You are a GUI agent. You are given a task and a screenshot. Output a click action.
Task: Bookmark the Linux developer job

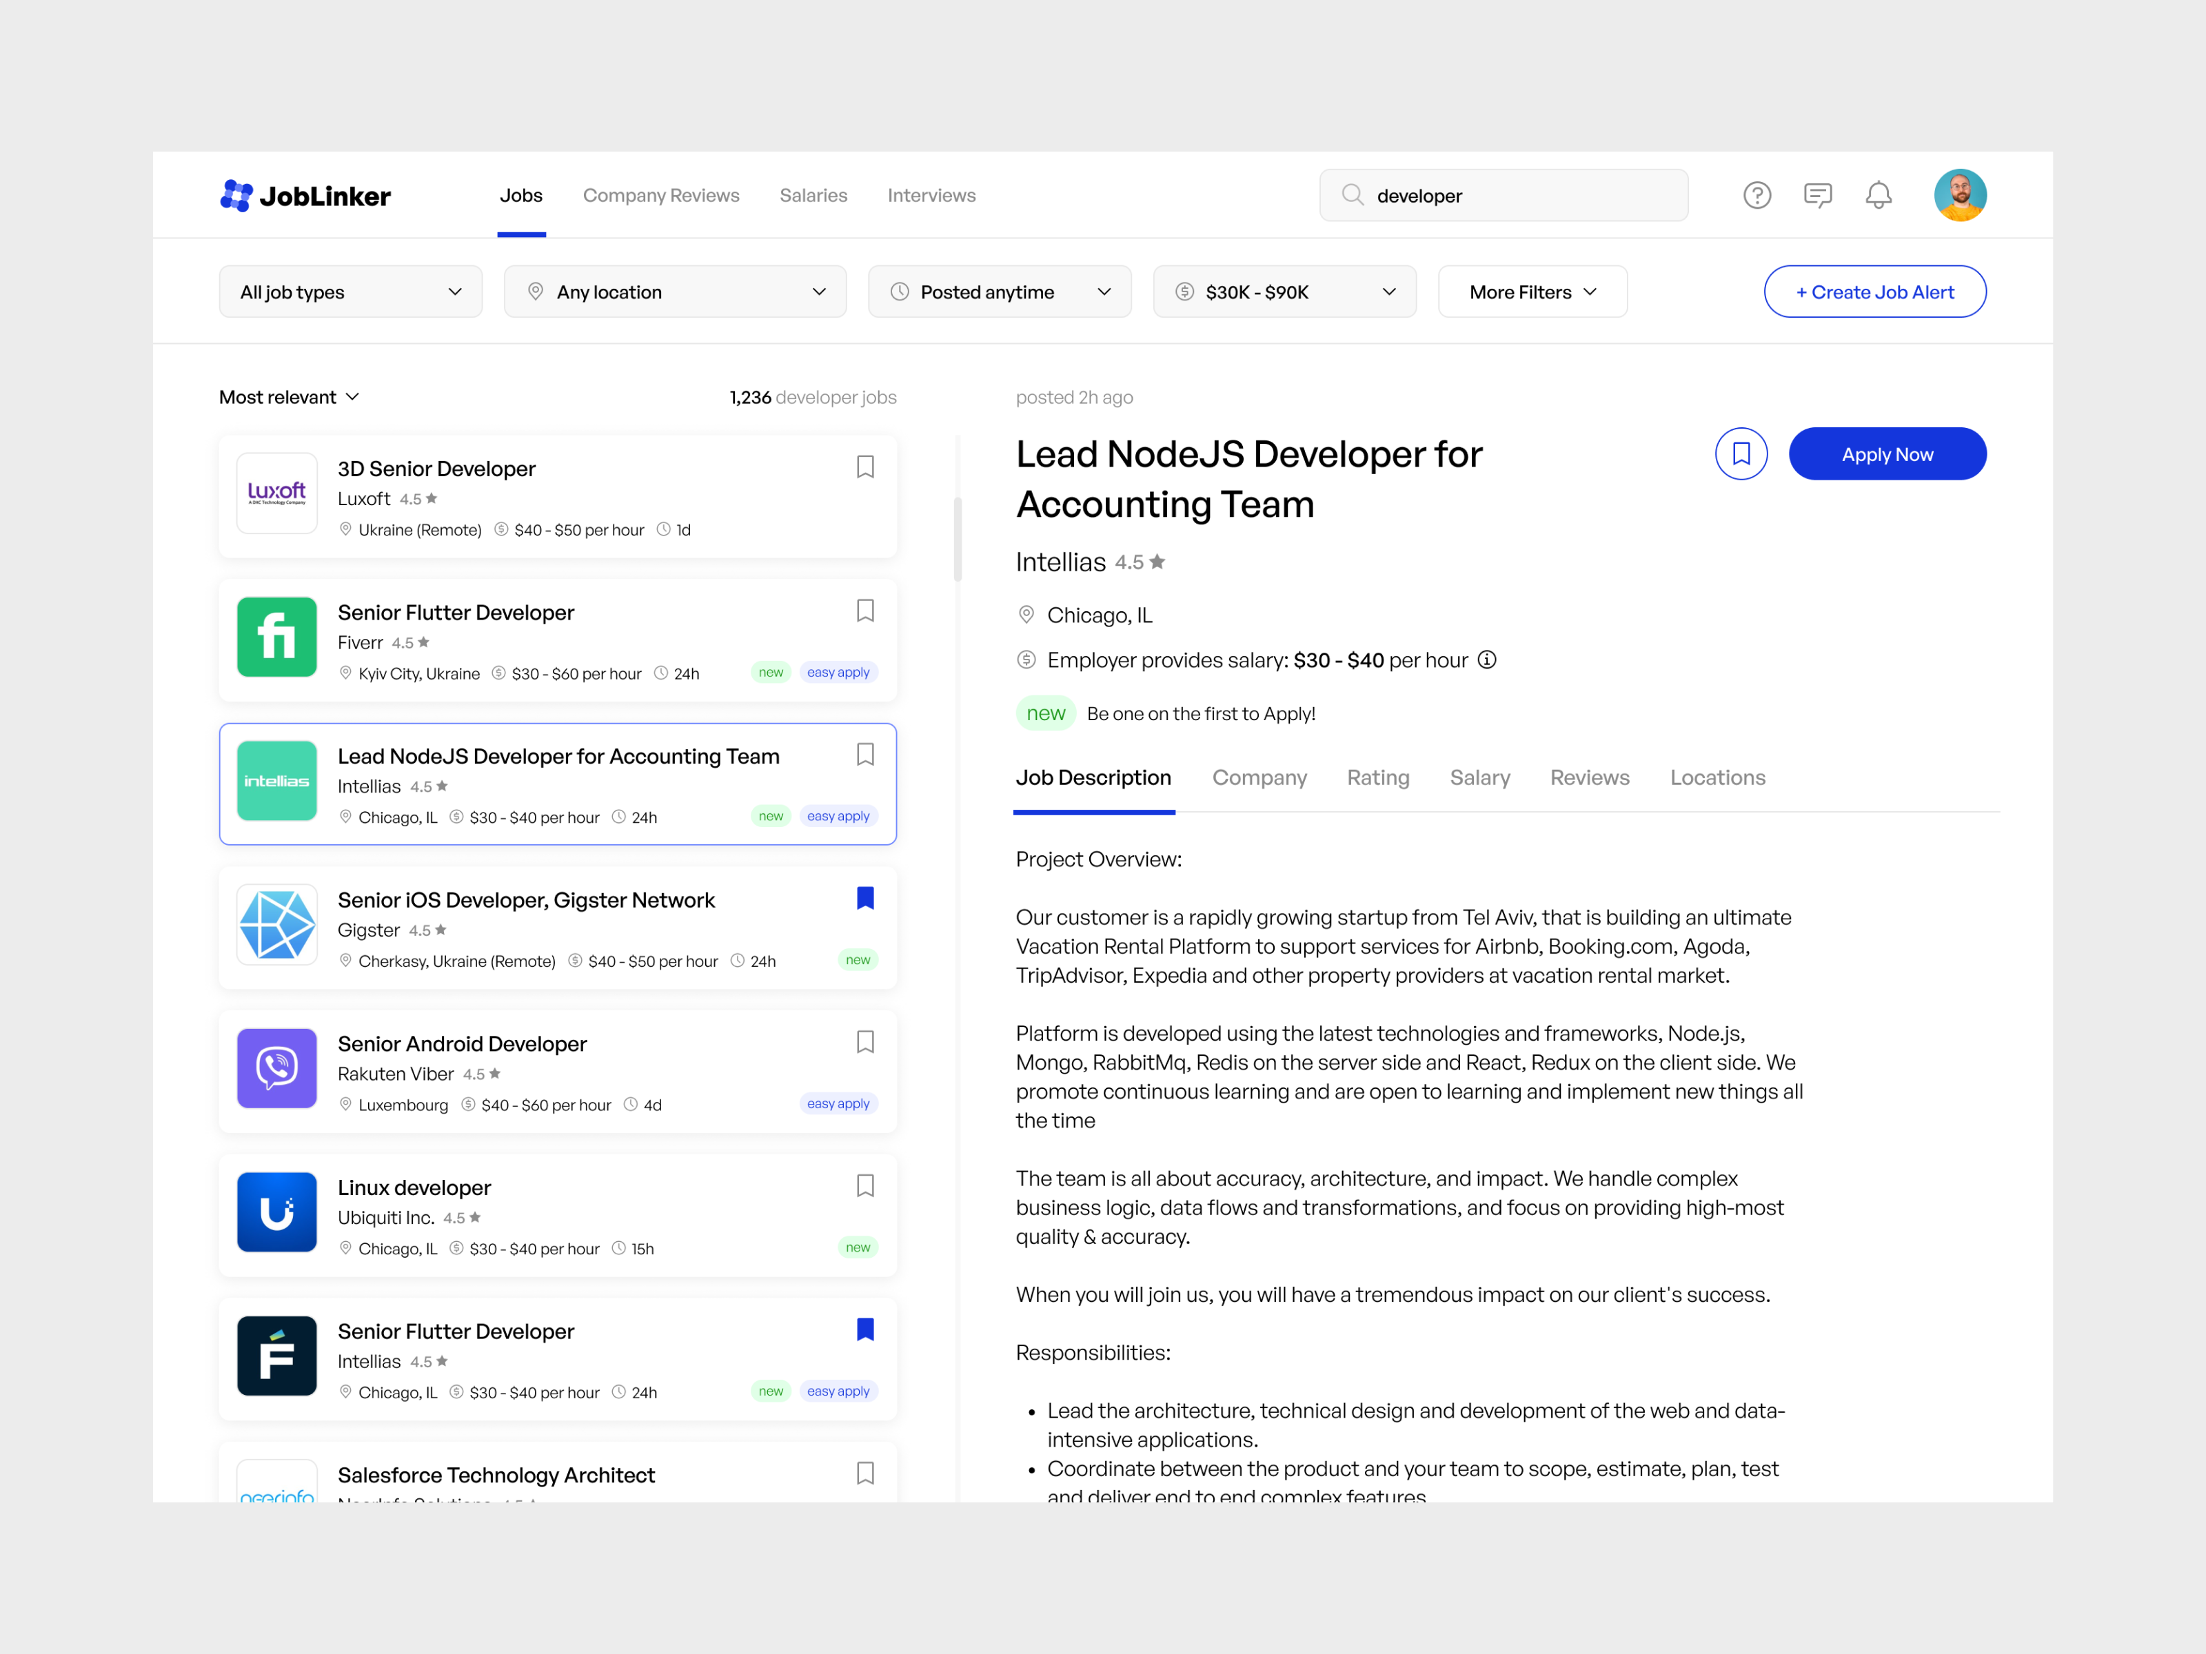(x=864, y=1185)
